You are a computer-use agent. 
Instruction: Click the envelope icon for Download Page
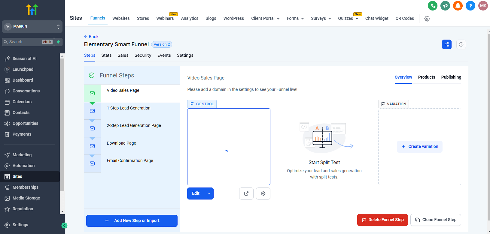pyautogui.click(x=92, y=146)
